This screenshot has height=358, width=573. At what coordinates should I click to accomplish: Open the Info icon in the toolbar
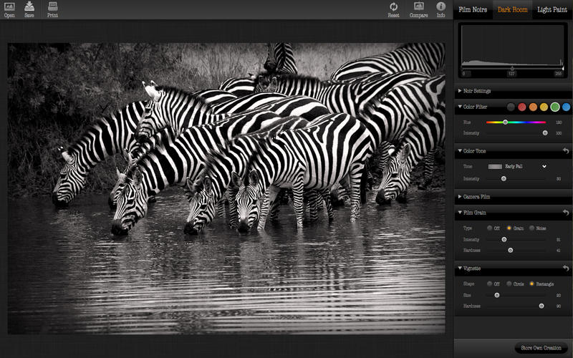coord(440,7)
